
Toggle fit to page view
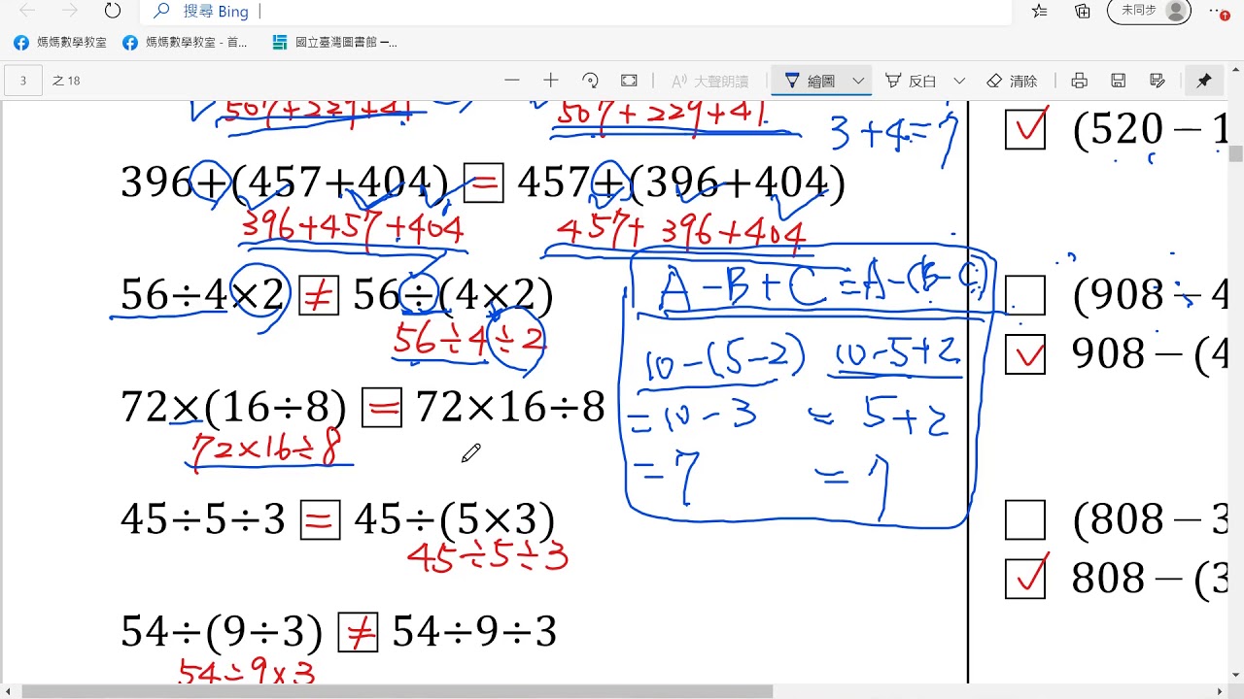(x=629, y=81)
